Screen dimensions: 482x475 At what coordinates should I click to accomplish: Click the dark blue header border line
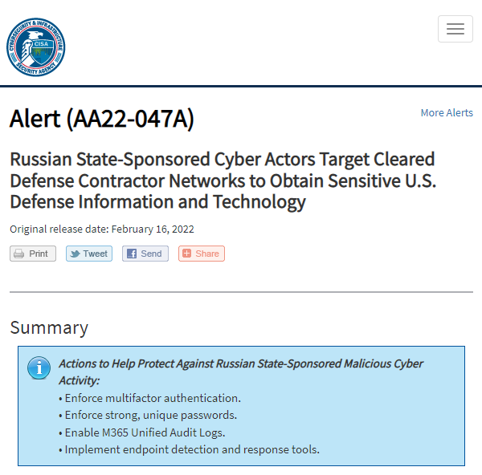[241, 85]
